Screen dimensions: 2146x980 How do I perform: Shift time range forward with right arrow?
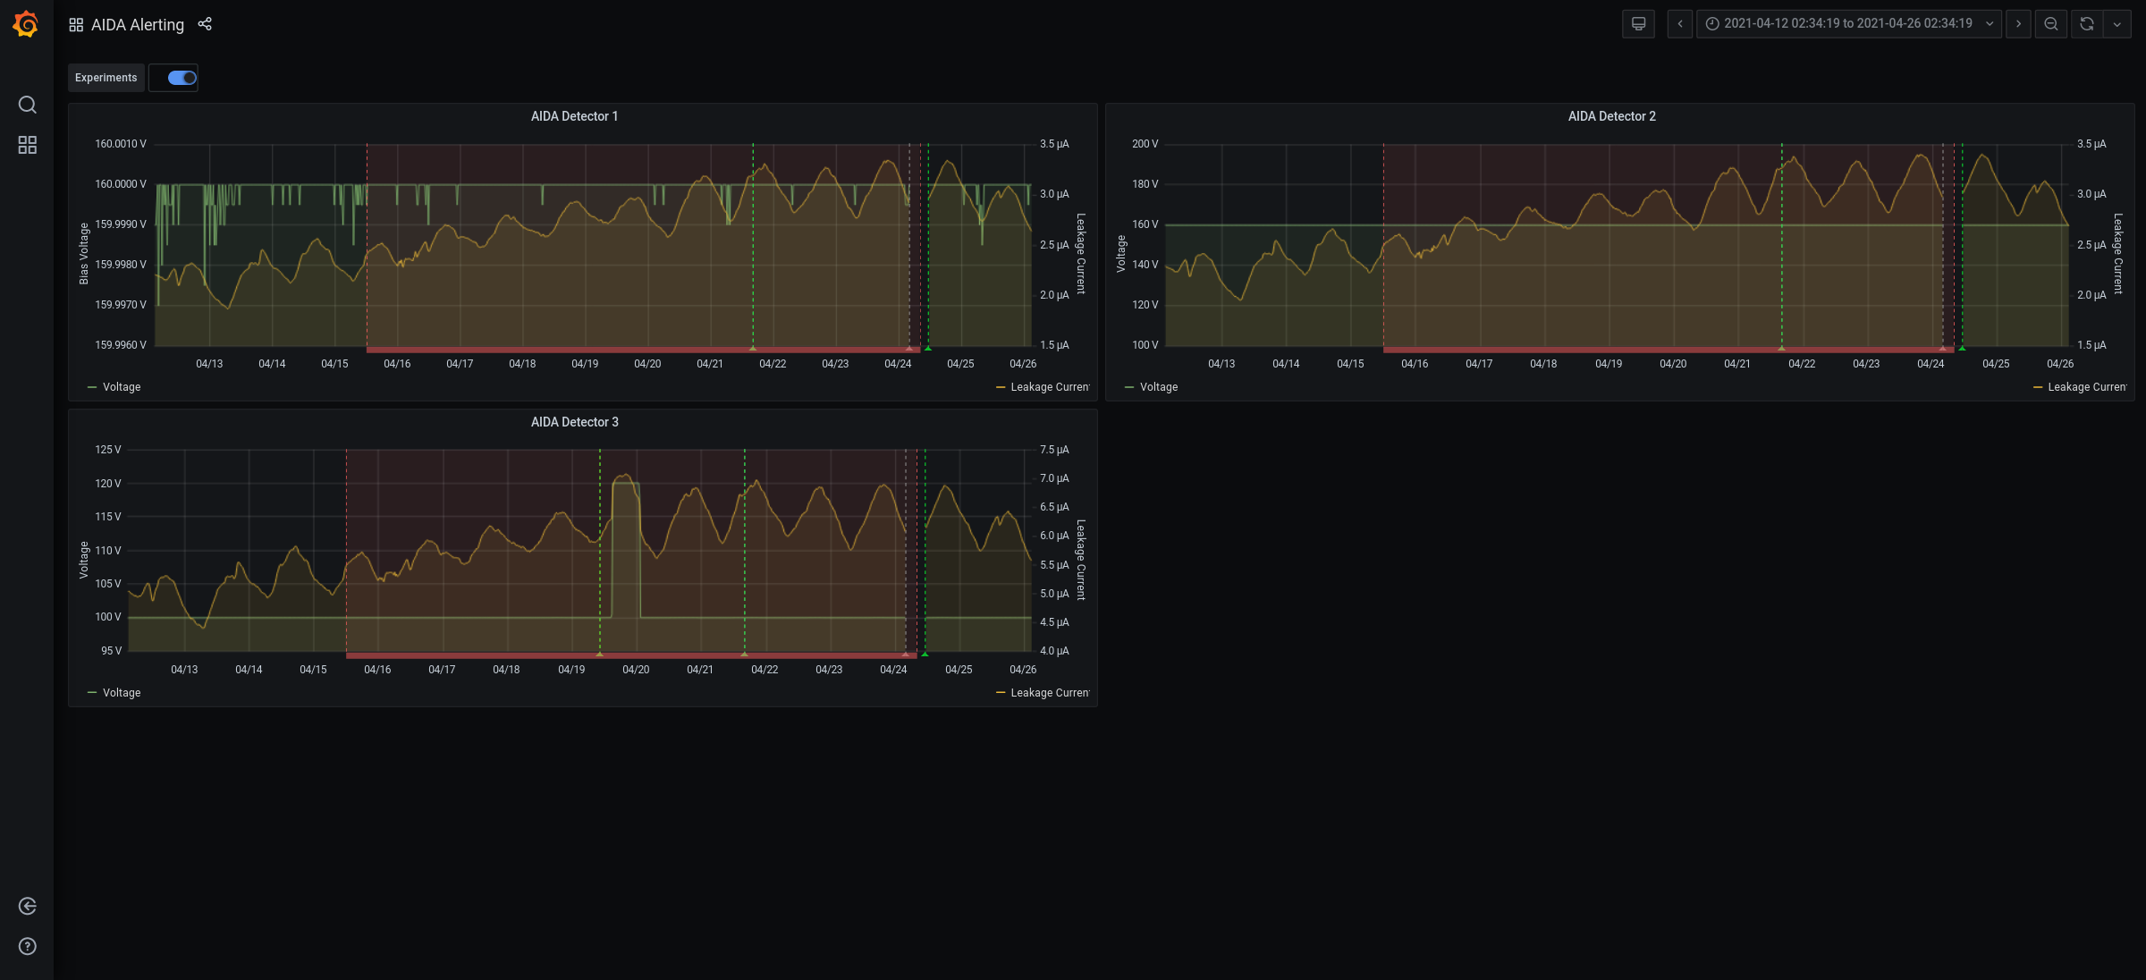2018,24
